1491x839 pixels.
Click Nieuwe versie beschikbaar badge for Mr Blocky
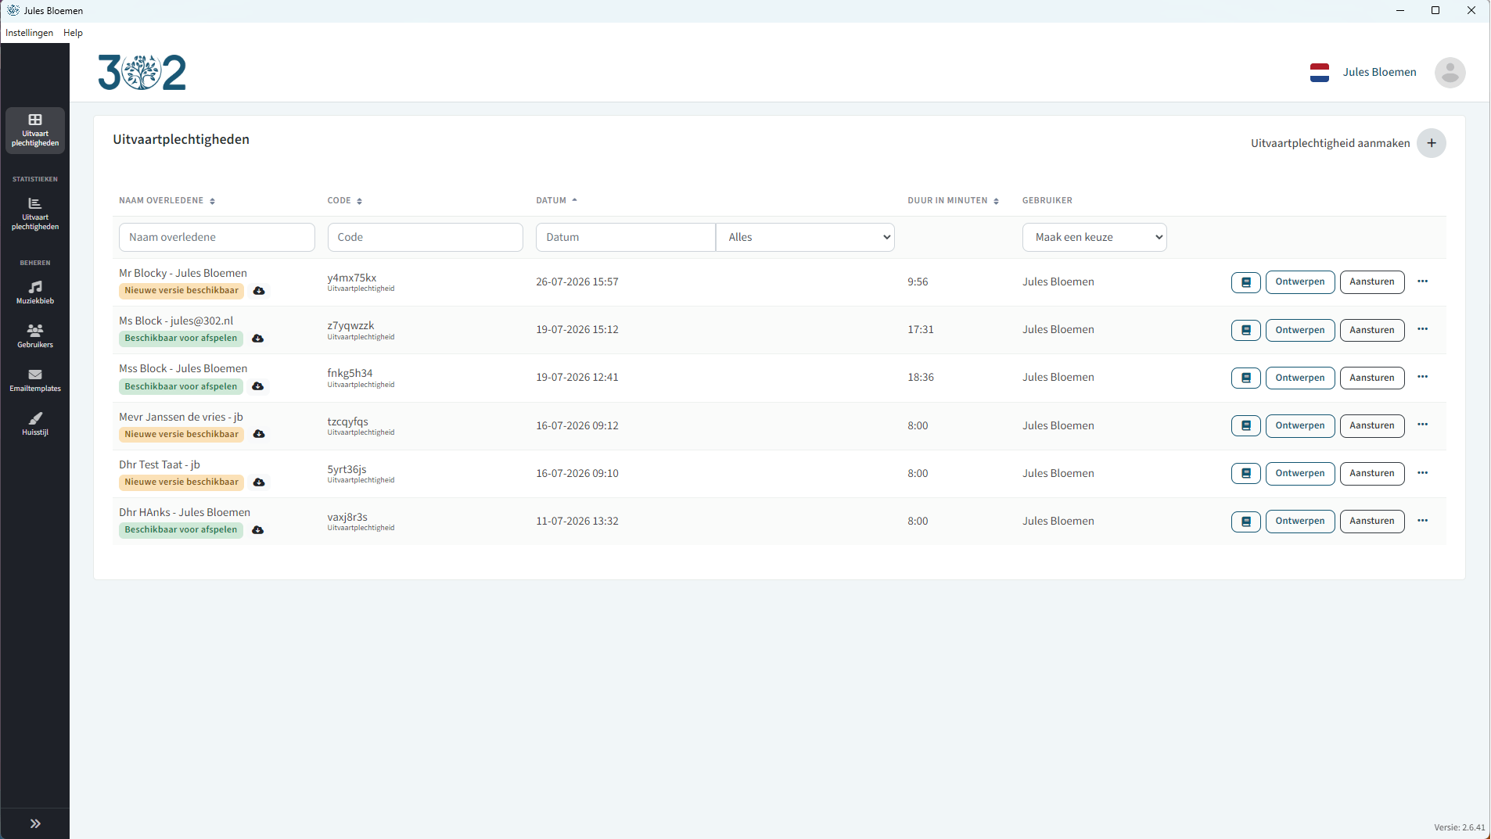[x=181, y=291]
